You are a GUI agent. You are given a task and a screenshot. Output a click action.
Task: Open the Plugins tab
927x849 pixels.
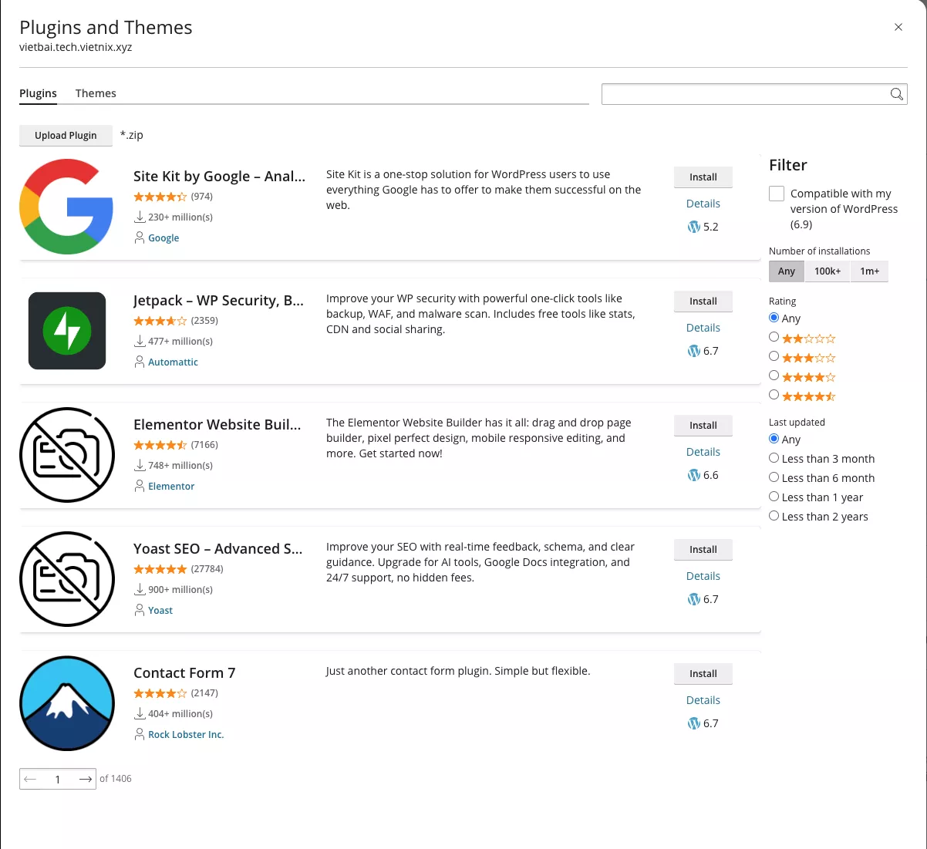38,93
